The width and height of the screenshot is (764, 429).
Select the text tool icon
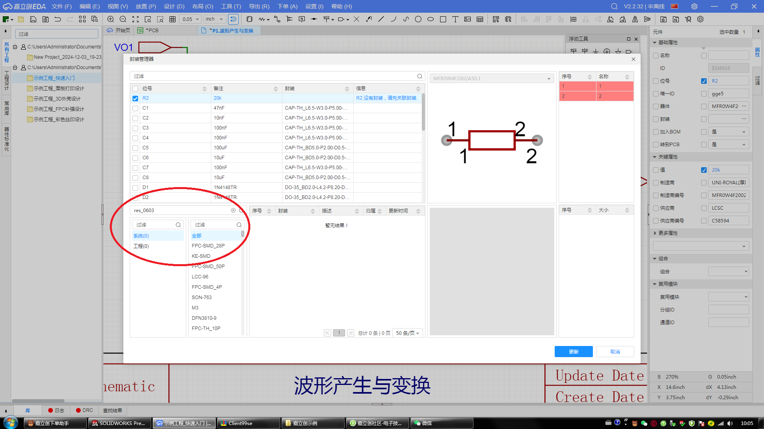coord(455,19)
